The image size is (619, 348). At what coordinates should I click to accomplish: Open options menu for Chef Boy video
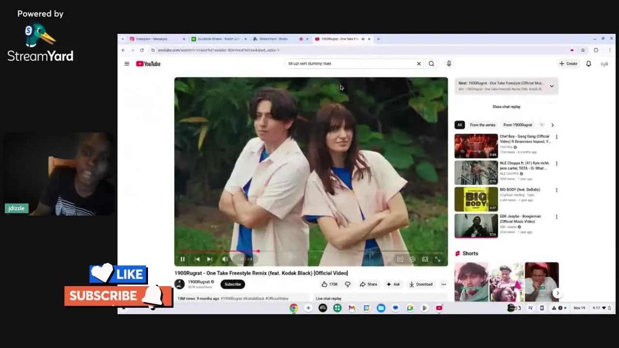[x=556, y=137]
